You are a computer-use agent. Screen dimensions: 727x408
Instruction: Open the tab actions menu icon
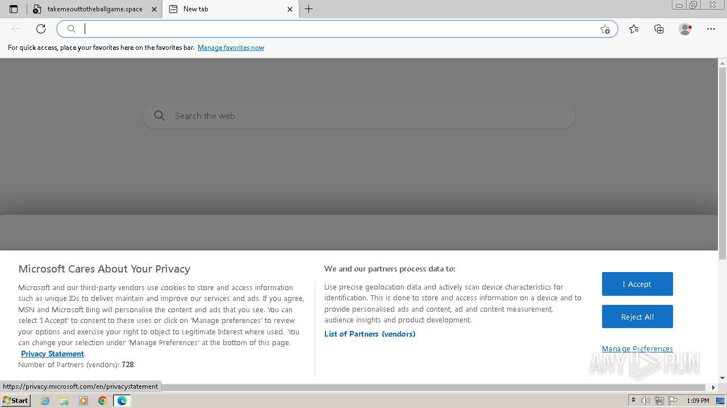(14, 9)
